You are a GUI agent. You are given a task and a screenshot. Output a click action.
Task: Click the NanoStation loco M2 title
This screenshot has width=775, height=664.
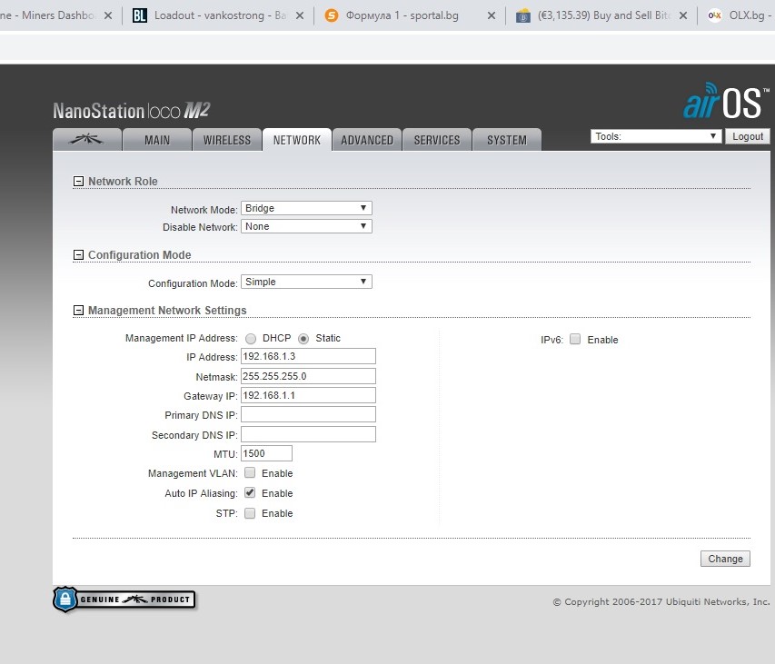(132, 111)
